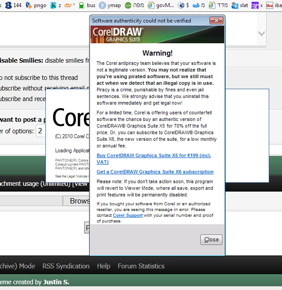This screenshot has width=282, height=290.
Task: Click the 'bus' bookmark icon
Action: click(81, 5)
